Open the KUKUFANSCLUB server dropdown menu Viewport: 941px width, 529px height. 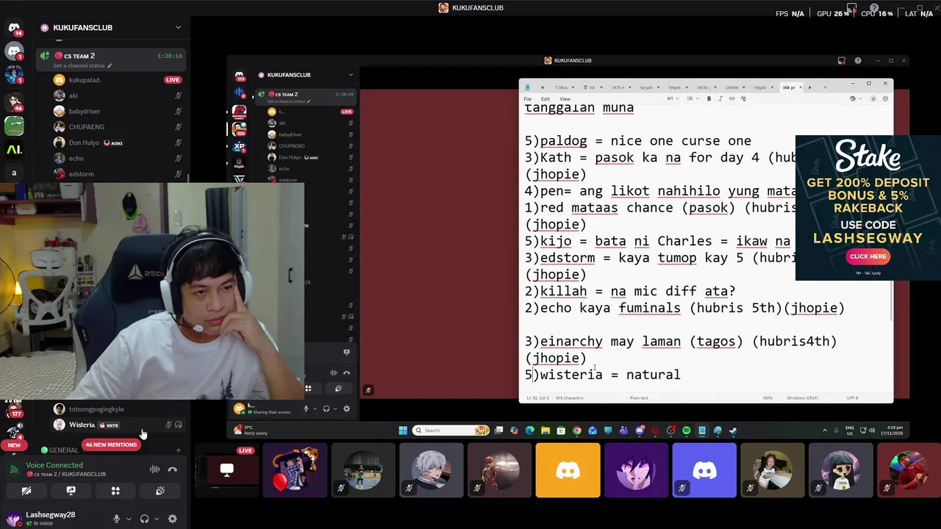coord(178,27)
